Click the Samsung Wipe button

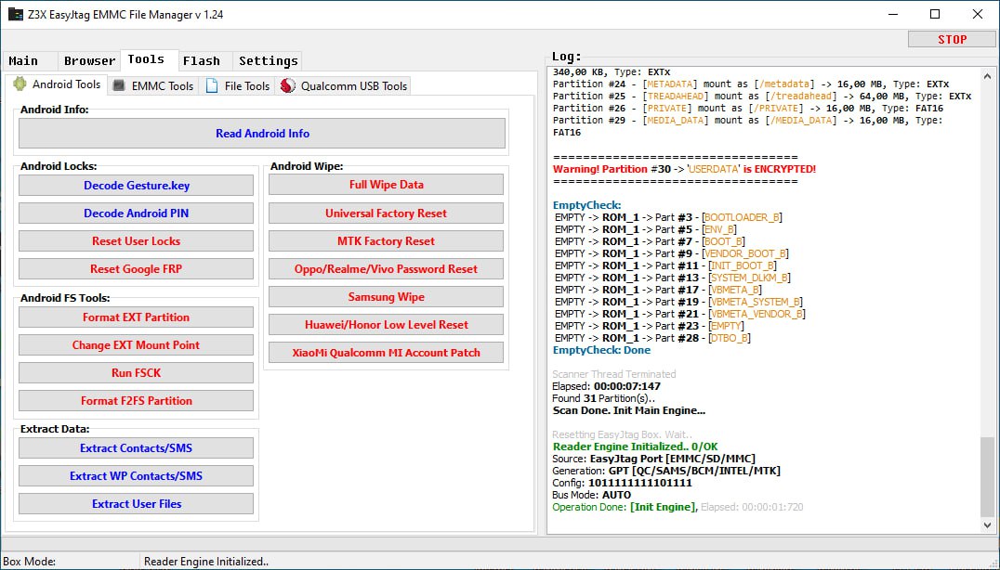386,297
